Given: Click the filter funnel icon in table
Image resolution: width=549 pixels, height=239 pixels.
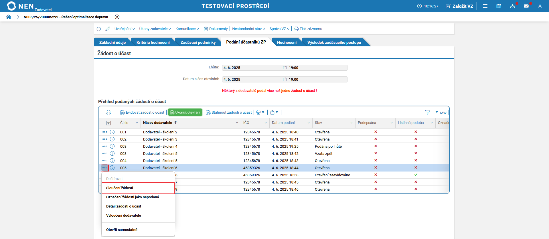Looking at the screenshot, I should click(427, 112).
